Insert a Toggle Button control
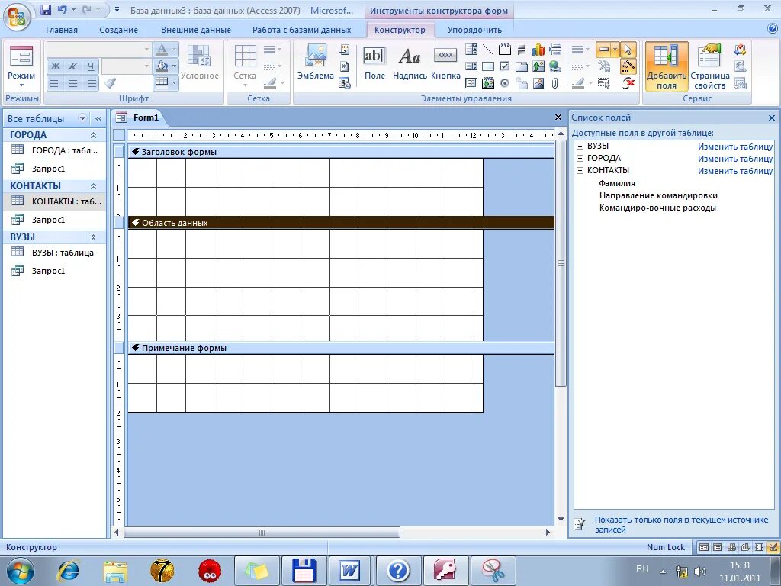 click(x=522, y=50)
